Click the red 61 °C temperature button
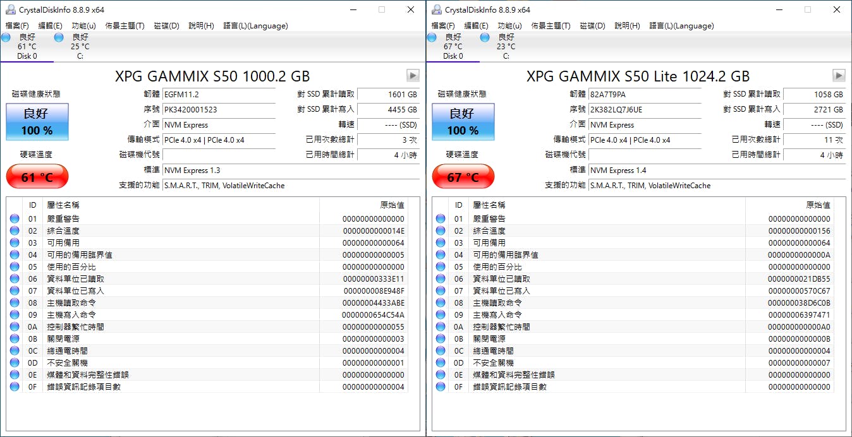The height and width of the screenshot is (437, 852). pyautogui.click(x=37, y=177)
